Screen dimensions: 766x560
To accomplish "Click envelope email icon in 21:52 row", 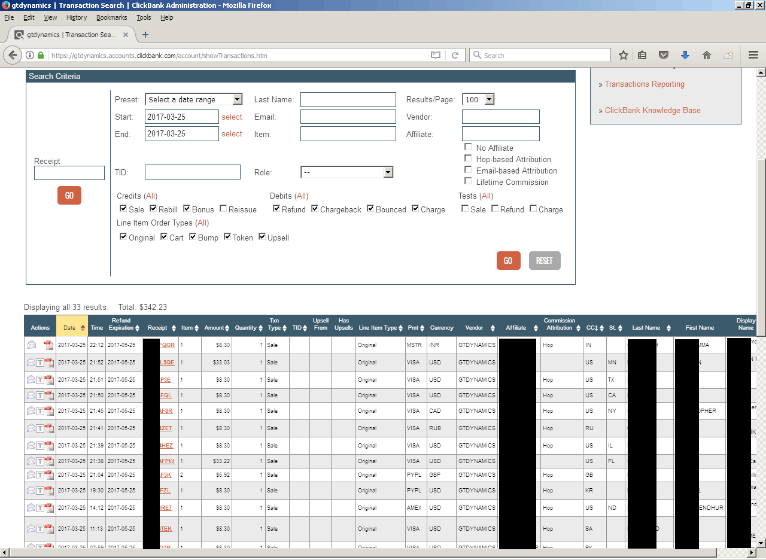I will tap(31, 363).
